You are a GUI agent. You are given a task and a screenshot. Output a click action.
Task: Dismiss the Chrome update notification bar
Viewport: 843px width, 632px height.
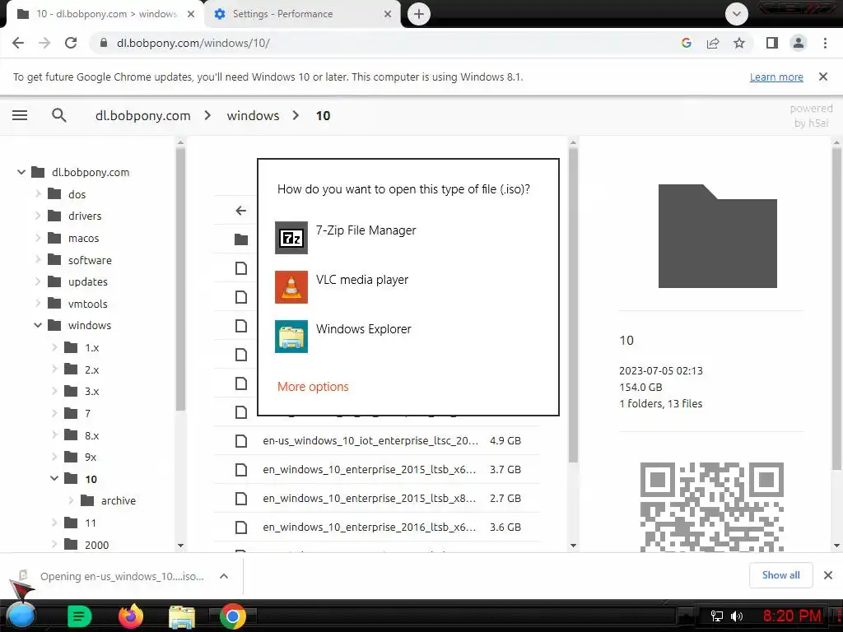[823, 77]
